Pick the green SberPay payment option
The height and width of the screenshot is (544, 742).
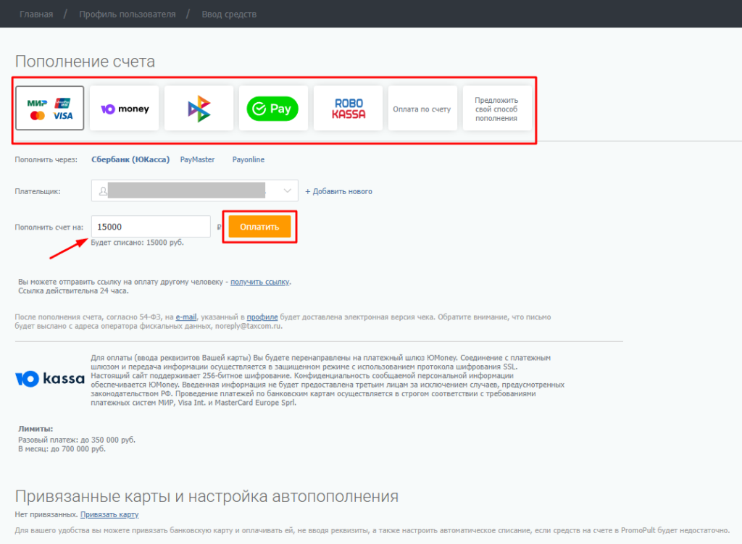click(x=273, y=109)
